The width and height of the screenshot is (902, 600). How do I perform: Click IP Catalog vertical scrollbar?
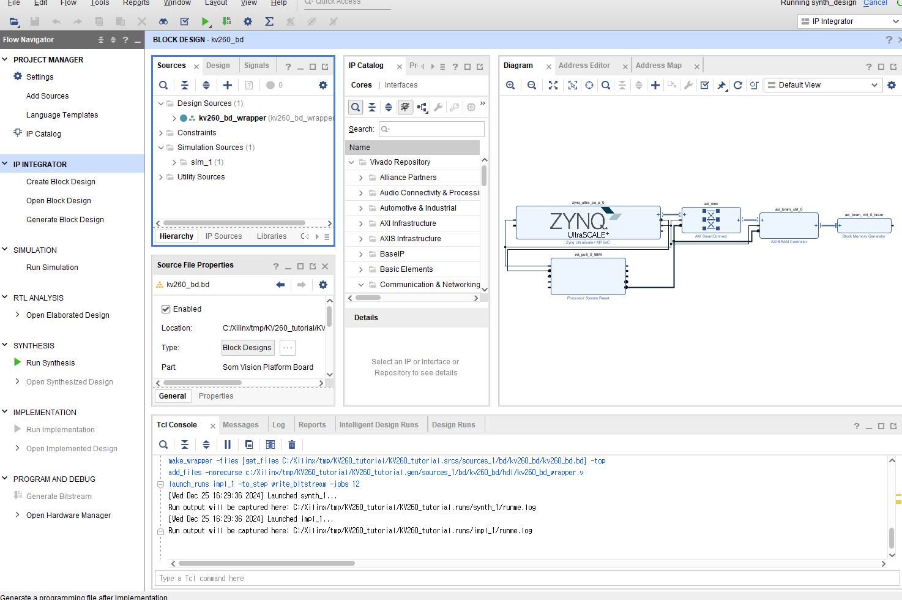[484, 175]
